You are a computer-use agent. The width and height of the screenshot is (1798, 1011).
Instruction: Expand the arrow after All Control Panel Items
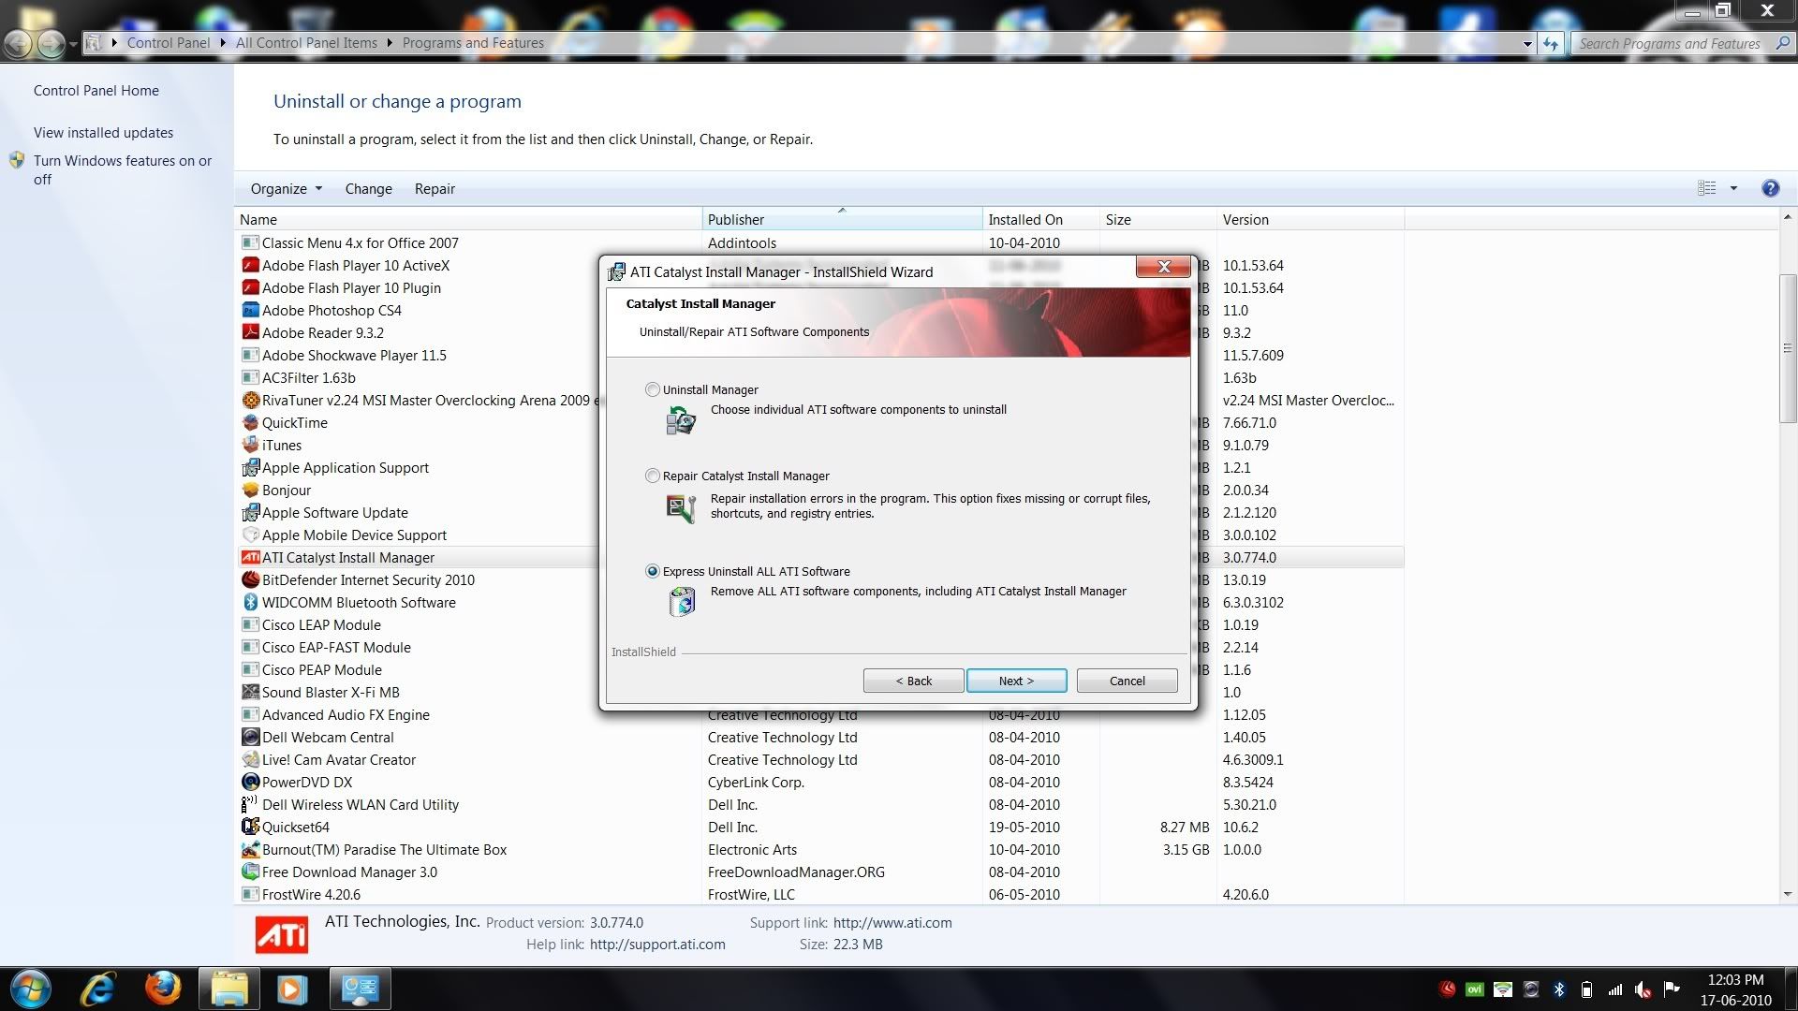(x=391, y=43)
